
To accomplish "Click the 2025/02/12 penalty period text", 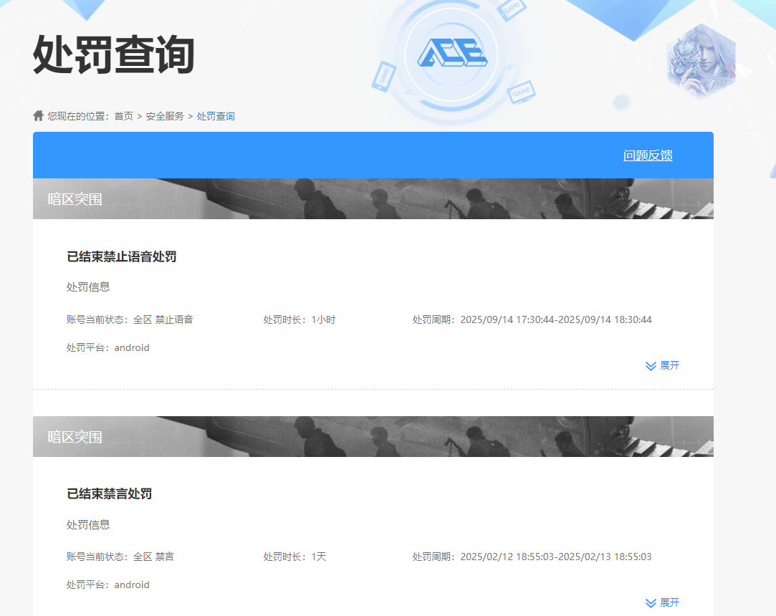I will pos(532,557).
